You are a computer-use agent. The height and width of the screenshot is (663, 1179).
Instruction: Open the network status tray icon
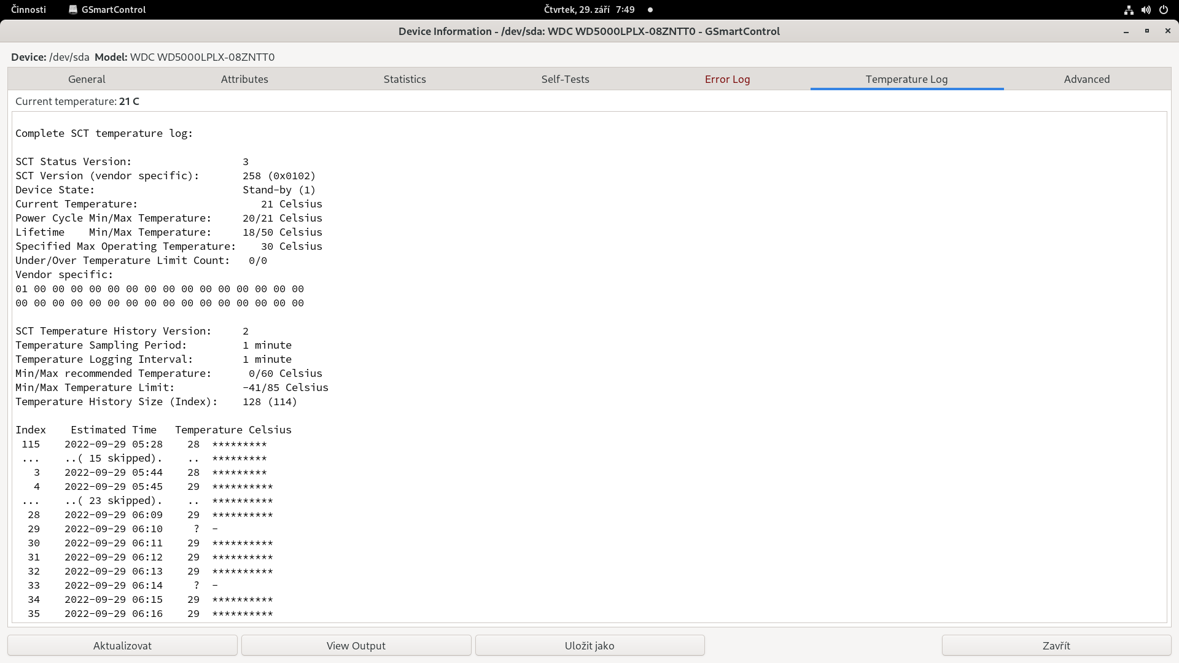[x=1129, y=10]
